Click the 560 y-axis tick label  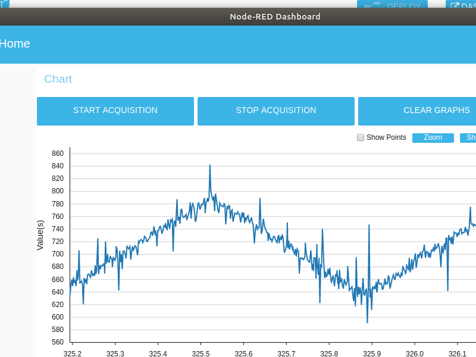click(58, 342)
